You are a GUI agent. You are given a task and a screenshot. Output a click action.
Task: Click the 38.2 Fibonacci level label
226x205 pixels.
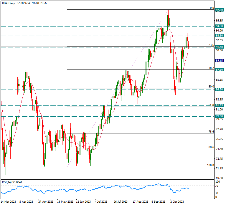pos(211,68)
